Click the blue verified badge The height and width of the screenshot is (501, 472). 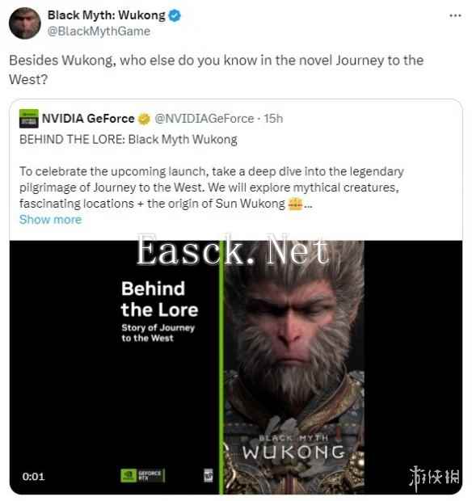coord(175,15)
